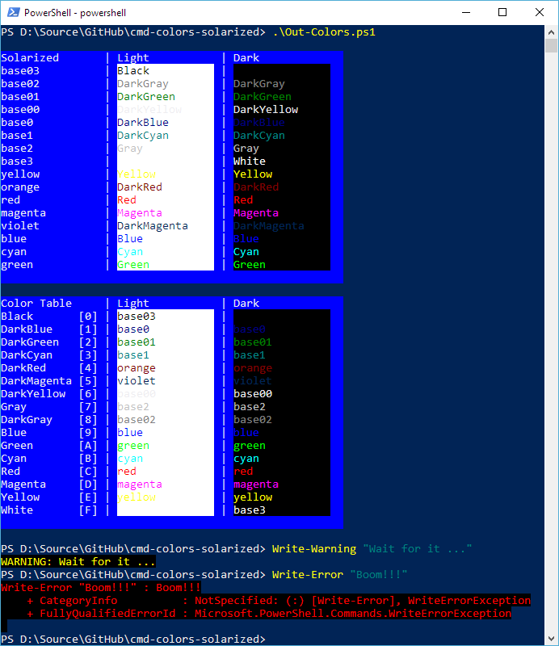Click 'green' in Color Table Light column
This screenshot has height=646, width=559.
click(133, 446)
